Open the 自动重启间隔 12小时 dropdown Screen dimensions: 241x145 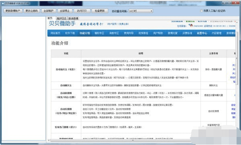[x=141, y=11]
